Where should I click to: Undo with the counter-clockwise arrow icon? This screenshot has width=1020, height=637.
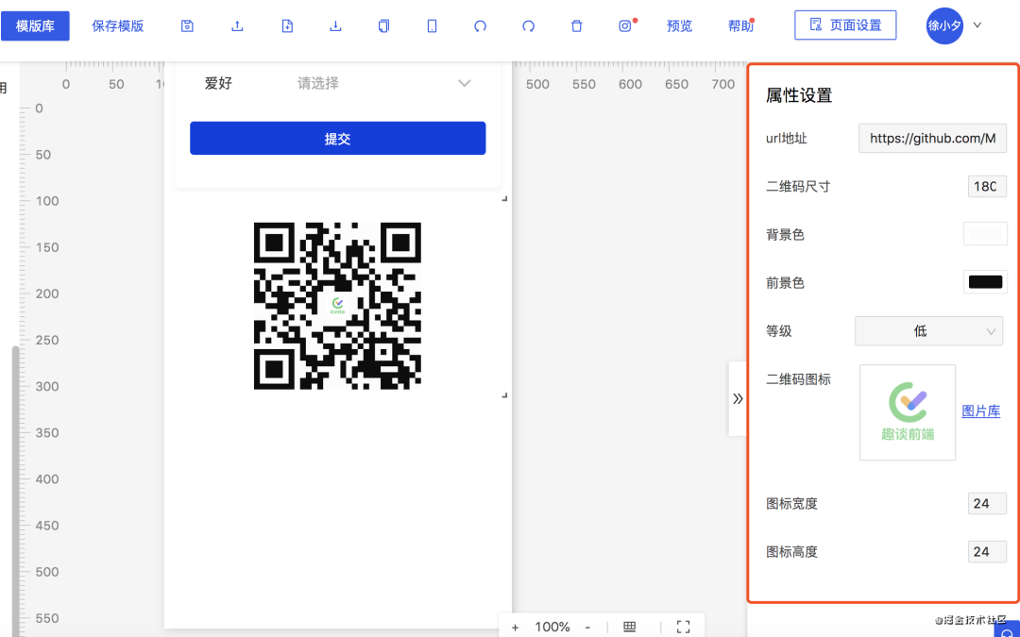tap(480, 26)
